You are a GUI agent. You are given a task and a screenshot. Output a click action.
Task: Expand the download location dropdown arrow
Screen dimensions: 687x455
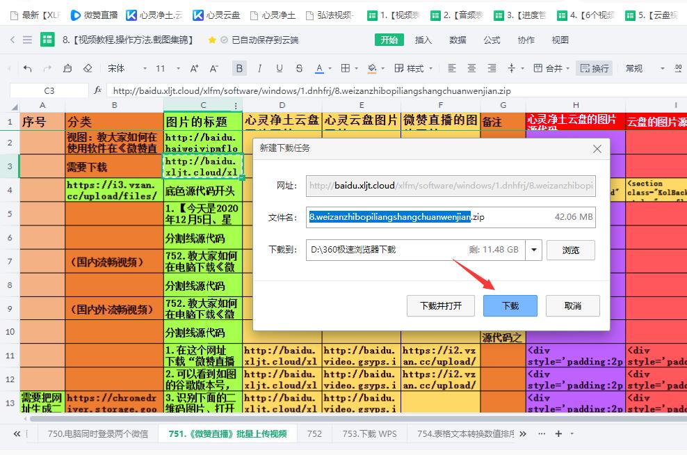tap(533, 250)
